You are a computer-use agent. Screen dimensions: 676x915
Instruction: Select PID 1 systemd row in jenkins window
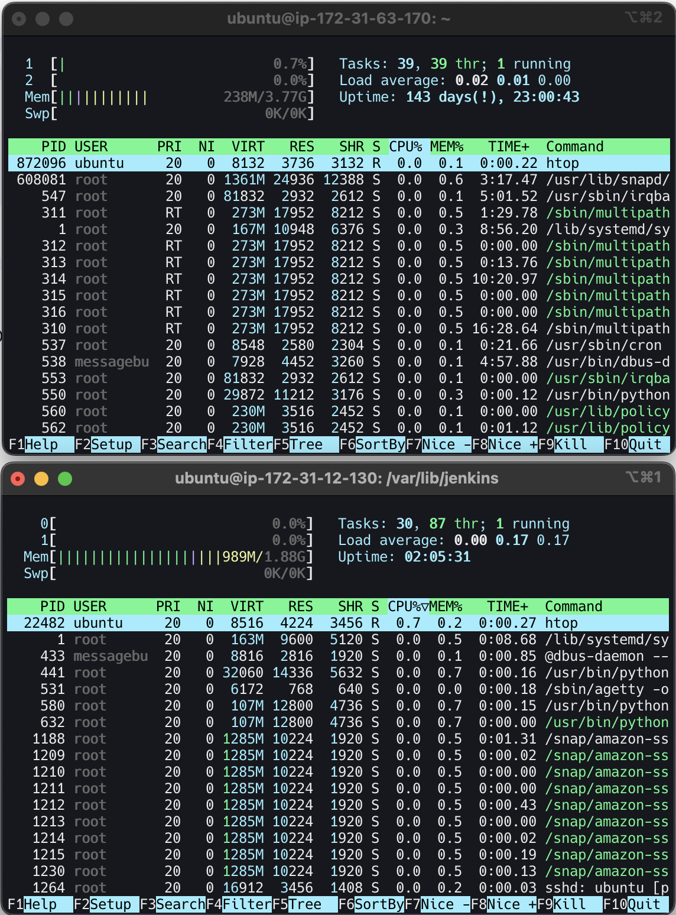(338, 640)
